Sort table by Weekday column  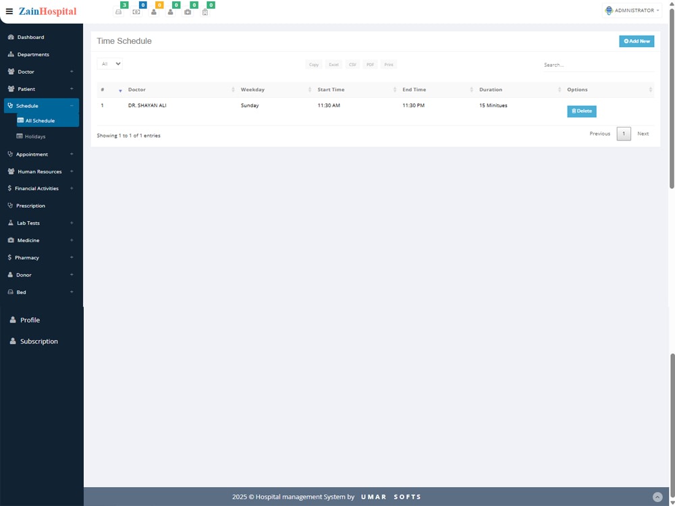tap(275, 90)
